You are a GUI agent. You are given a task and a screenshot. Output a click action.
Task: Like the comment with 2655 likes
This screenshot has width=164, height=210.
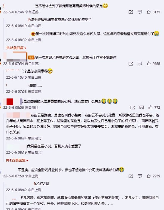coord(148,63)
